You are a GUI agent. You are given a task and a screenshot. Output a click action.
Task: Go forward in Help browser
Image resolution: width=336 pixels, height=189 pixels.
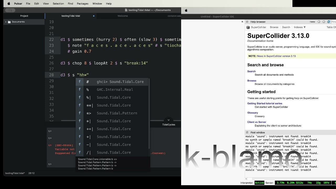tap(324, 22)
